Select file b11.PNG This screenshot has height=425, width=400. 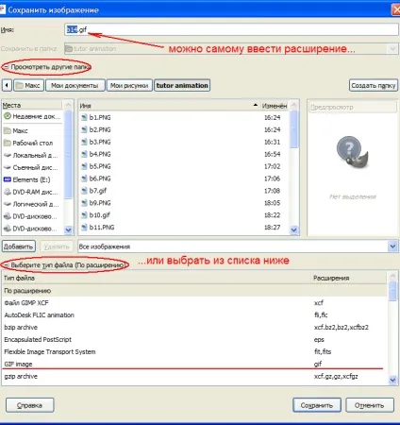tap(184, 228)
